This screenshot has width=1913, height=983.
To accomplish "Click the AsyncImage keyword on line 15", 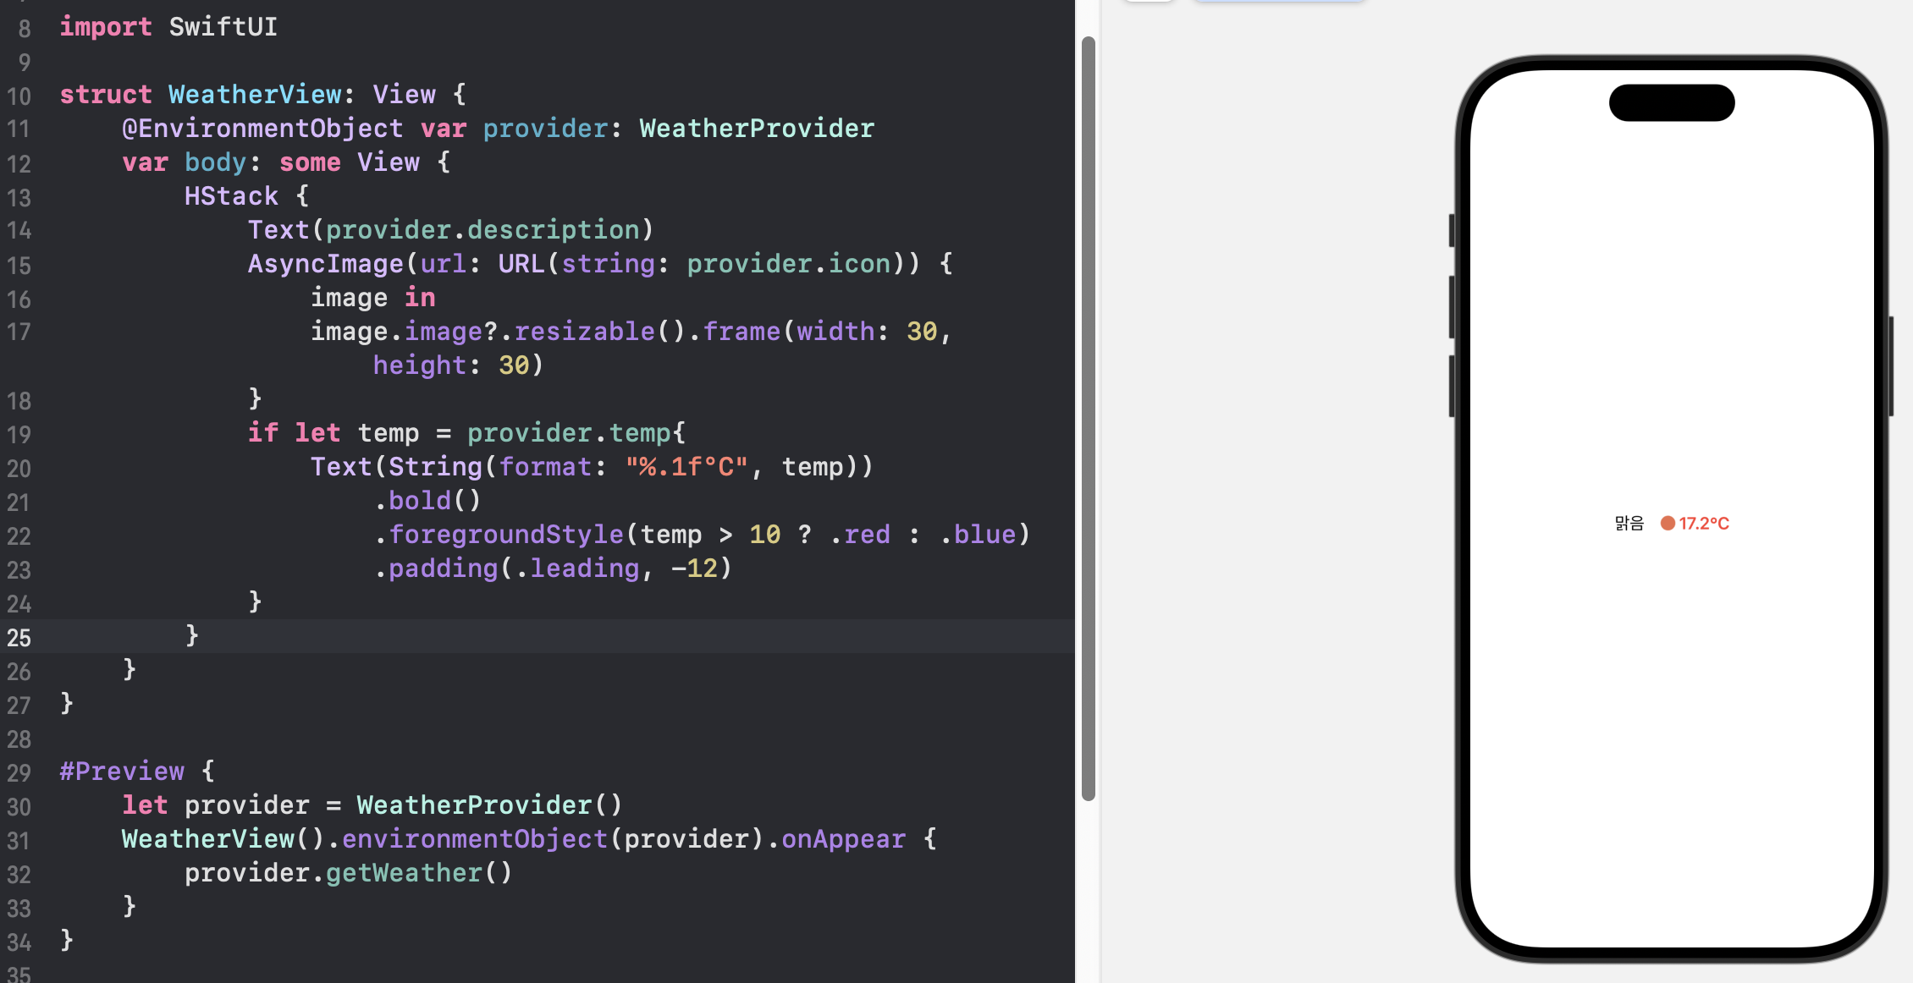I will pyautogui.click(x=325, y=264).
